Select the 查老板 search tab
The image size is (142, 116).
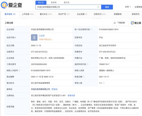click(x=54, y=3)
